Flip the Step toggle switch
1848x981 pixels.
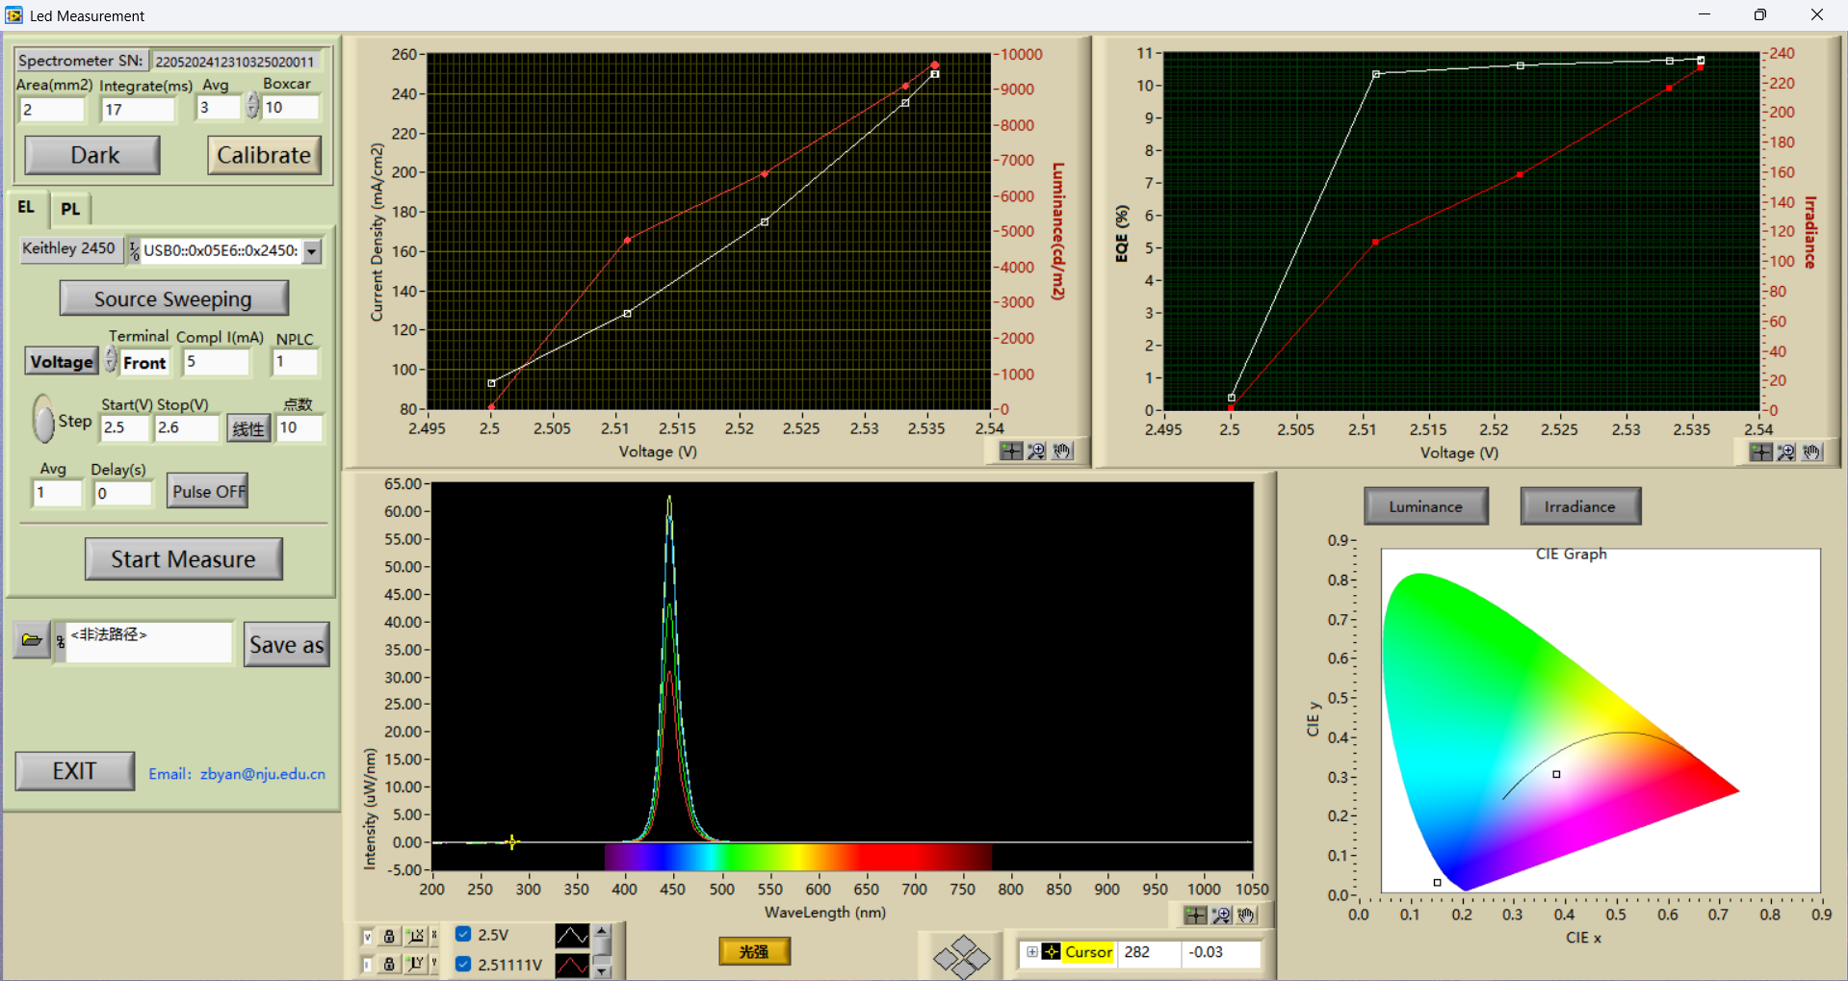43,420
